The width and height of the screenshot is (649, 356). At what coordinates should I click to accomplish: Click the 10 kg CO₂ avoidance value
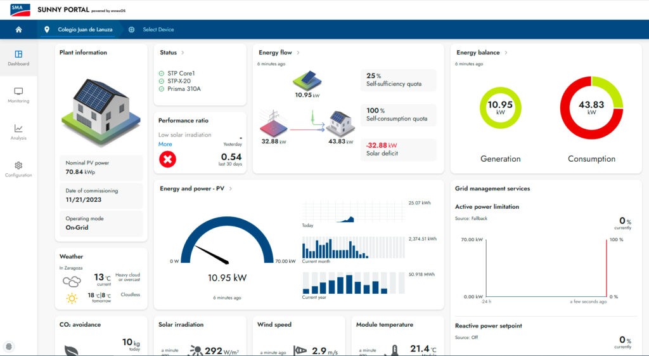[131, 342]
